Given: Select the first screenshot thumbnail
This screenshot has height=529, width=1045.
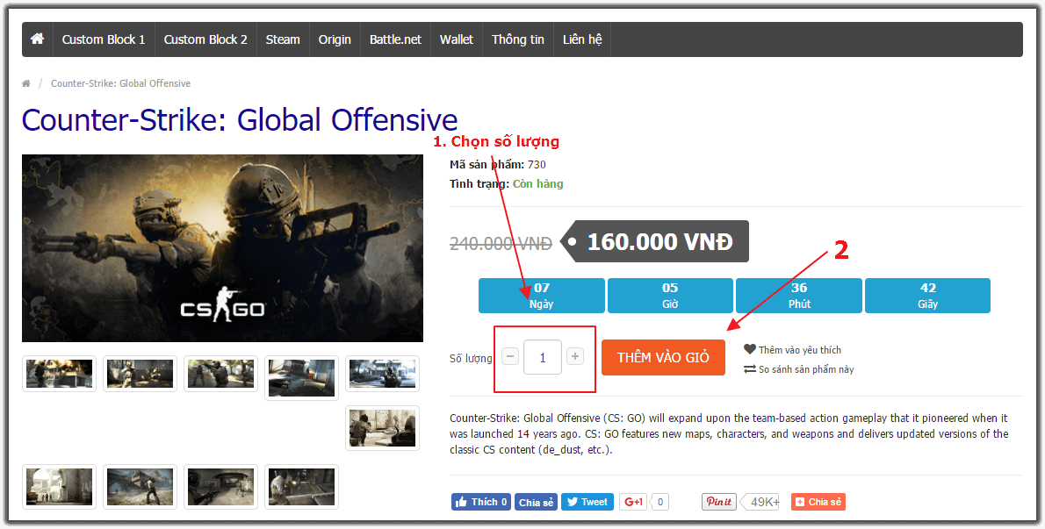Looking at the screenshot, I should 59,374.
